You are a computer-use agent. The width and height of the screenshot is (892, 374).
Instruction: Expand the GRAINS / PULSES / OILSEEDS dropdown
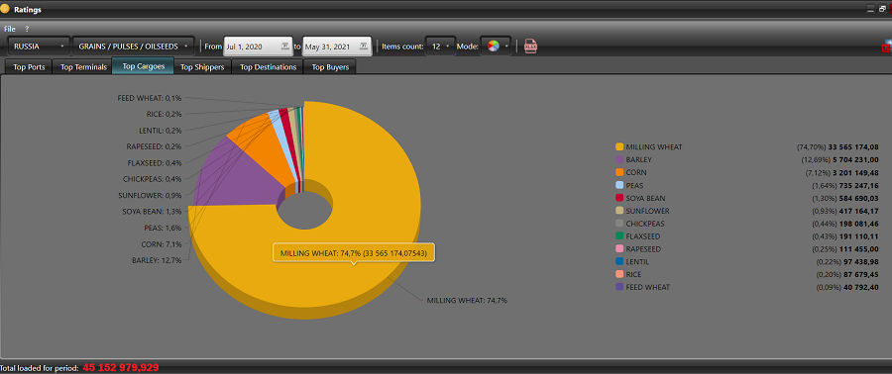133,46
